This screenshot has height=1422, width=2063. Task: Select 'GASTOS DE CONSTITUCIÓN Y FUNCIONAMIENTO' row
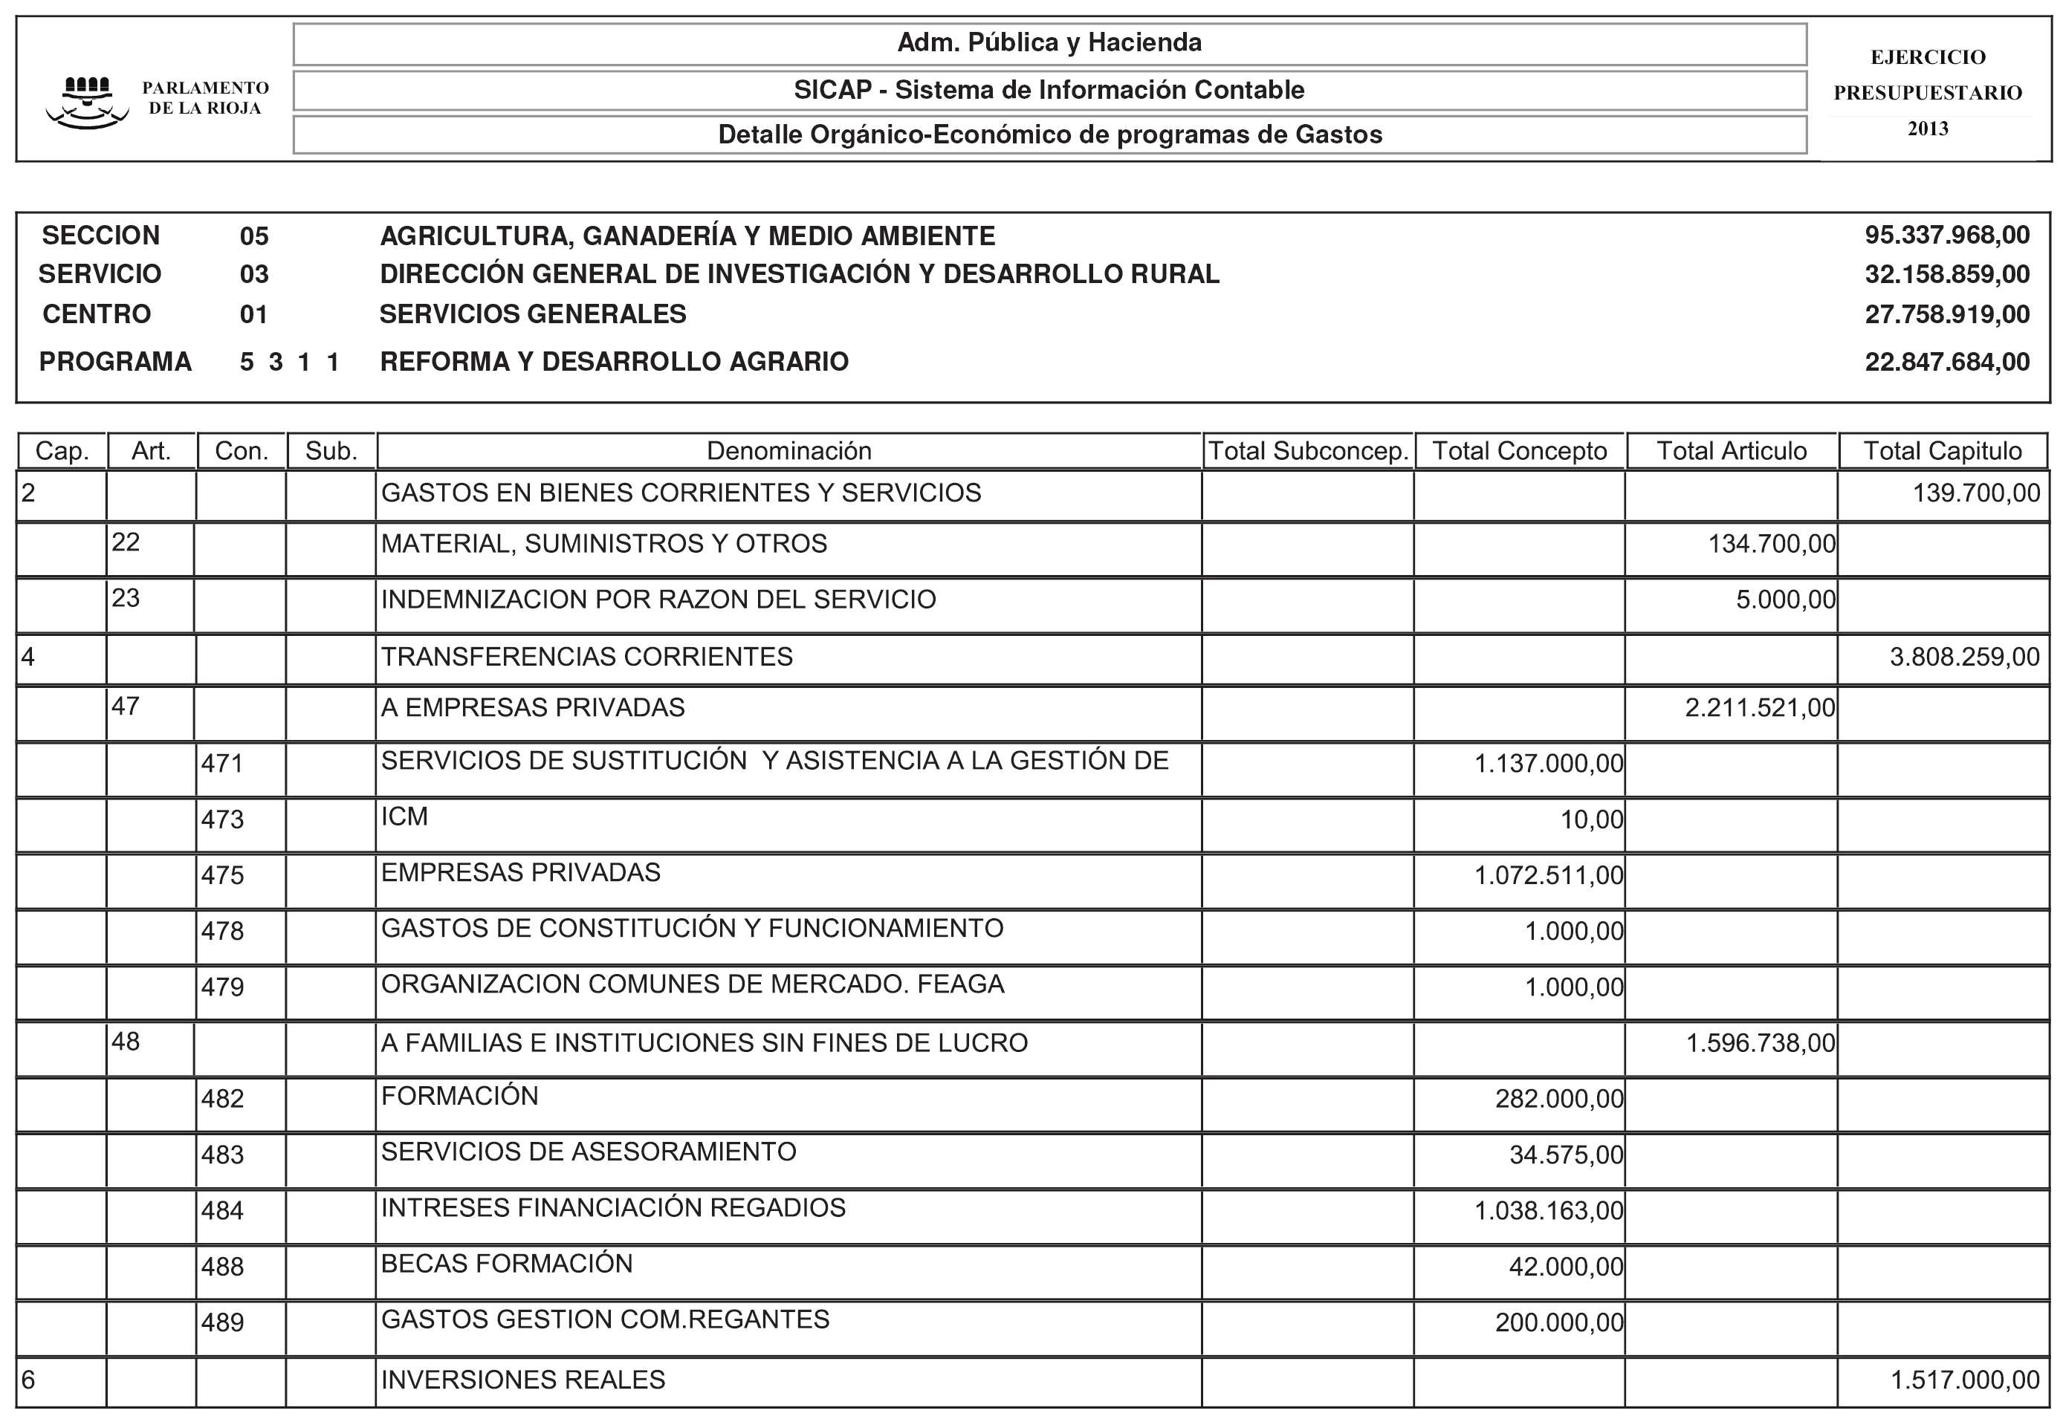pos(1033,938)
